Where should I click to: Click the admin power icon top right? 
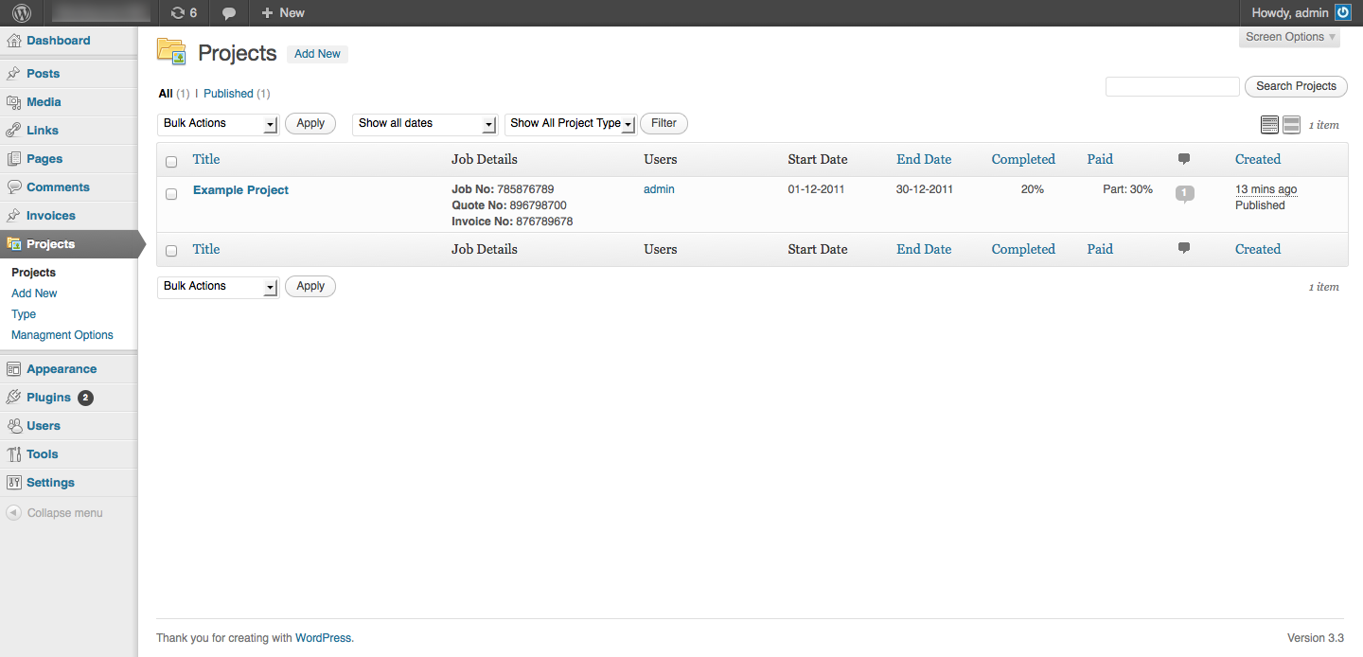(1343, 13)
